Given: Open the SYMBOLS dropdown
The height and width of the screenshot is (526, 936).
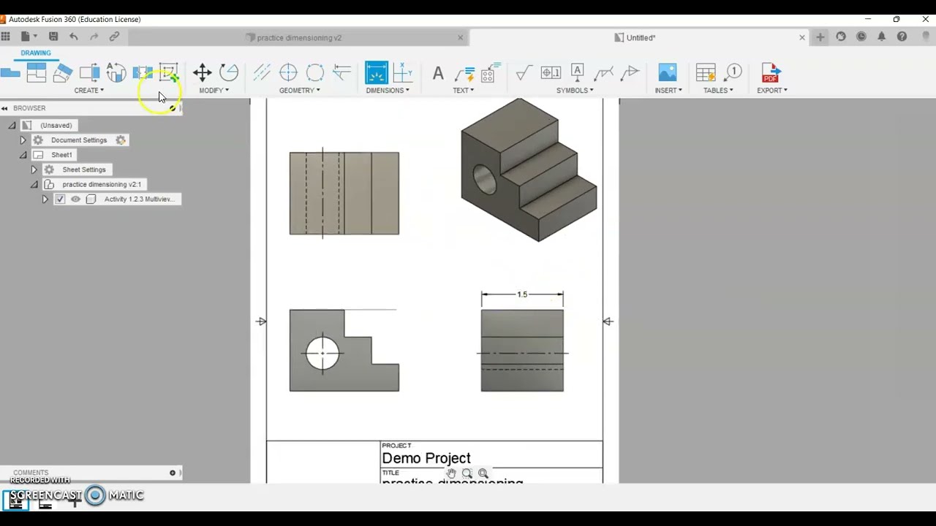Looking at the screenshot, I should (575, 91).
